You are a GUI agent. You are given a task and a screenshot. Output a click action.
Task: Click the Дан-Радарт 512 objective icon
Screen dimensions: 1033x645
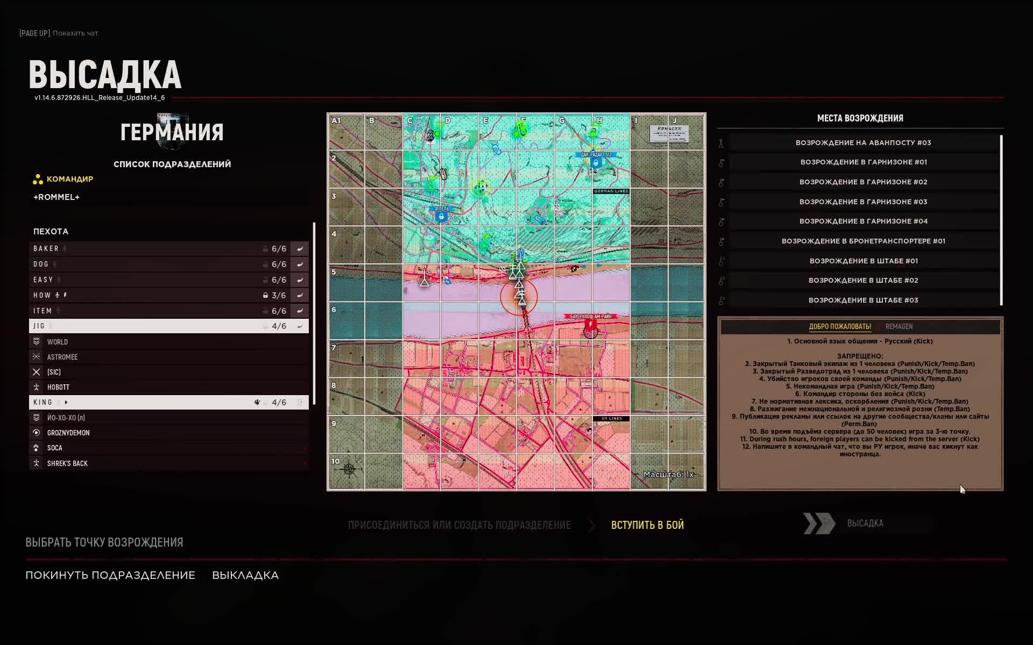[x=595, y=162]
